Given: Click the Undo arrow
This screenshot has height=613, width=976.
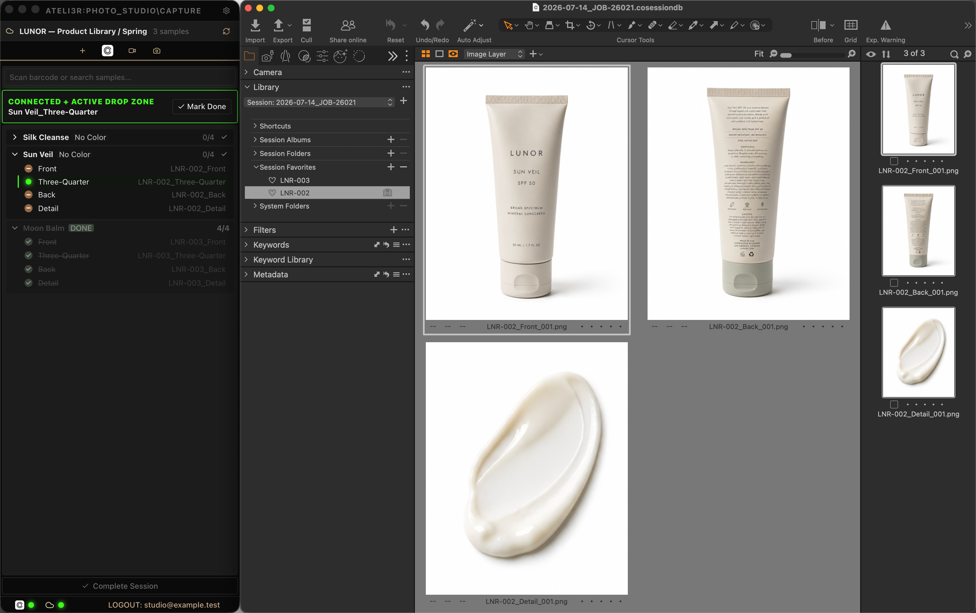Looking at the screenshot, I should (425, 25).
